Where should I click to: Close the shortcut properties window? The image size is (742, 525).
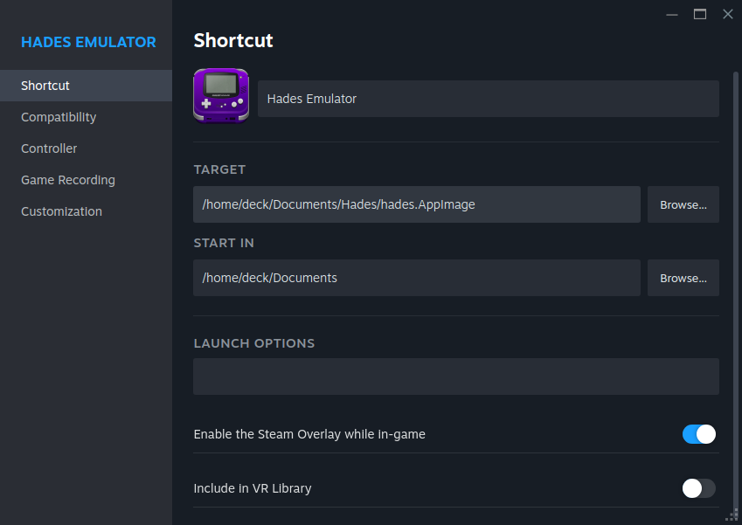(x=728, y=14)
